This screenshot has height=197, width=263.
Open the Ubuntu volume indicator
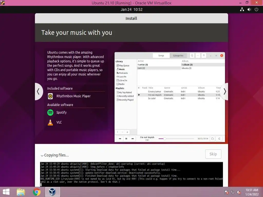coord(249,9)
